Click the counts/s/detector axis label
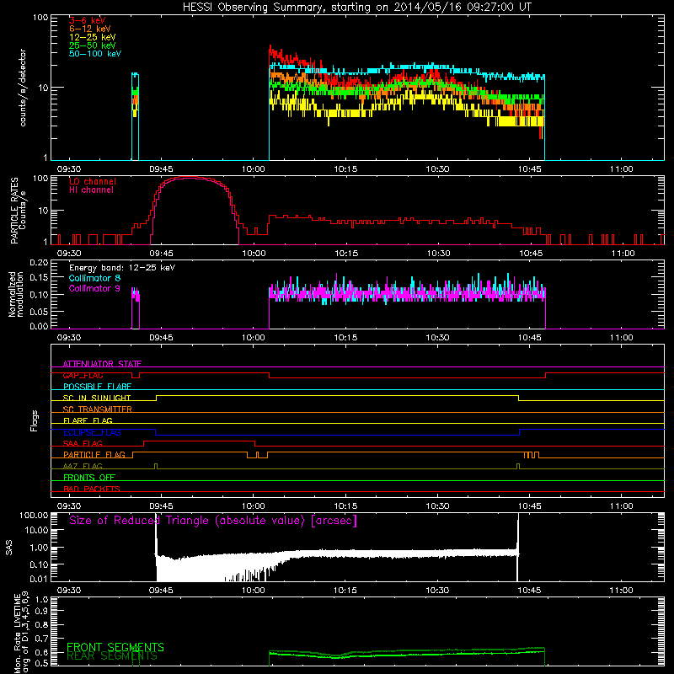The image size is (674, 674). click(x=23, y=88)
